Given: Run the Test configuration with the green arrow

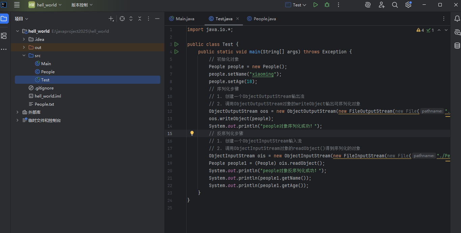Looking at the screenshot, I should tap(316, 5).
